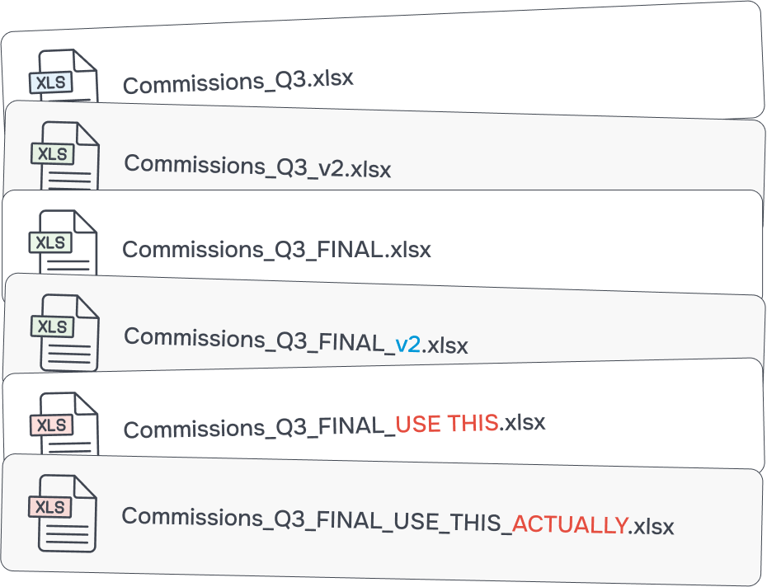Click the XLS icon for Commissions_Q3.xlsx
This screenshot has height=587, width=767.
tap(64, 77)
